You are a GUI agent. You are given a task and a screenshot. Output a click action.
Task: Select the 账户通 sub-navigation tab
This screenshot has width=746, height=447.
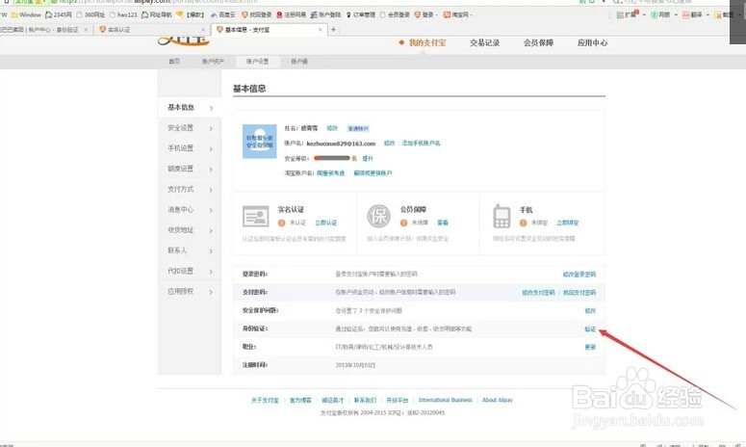point(299,62)
